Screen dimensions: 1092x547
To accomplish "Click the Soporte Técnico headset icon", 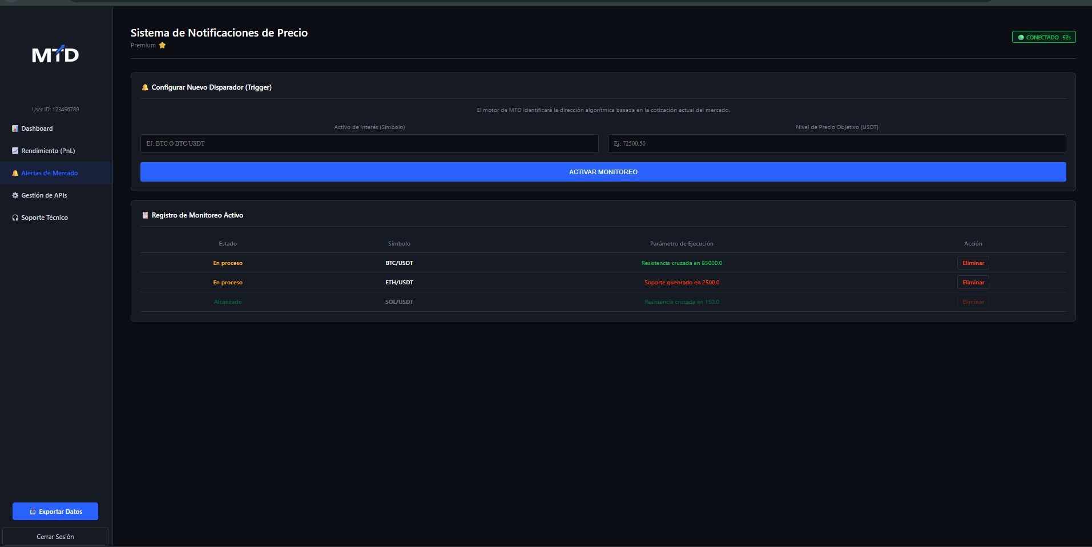I will pos(15,218).
